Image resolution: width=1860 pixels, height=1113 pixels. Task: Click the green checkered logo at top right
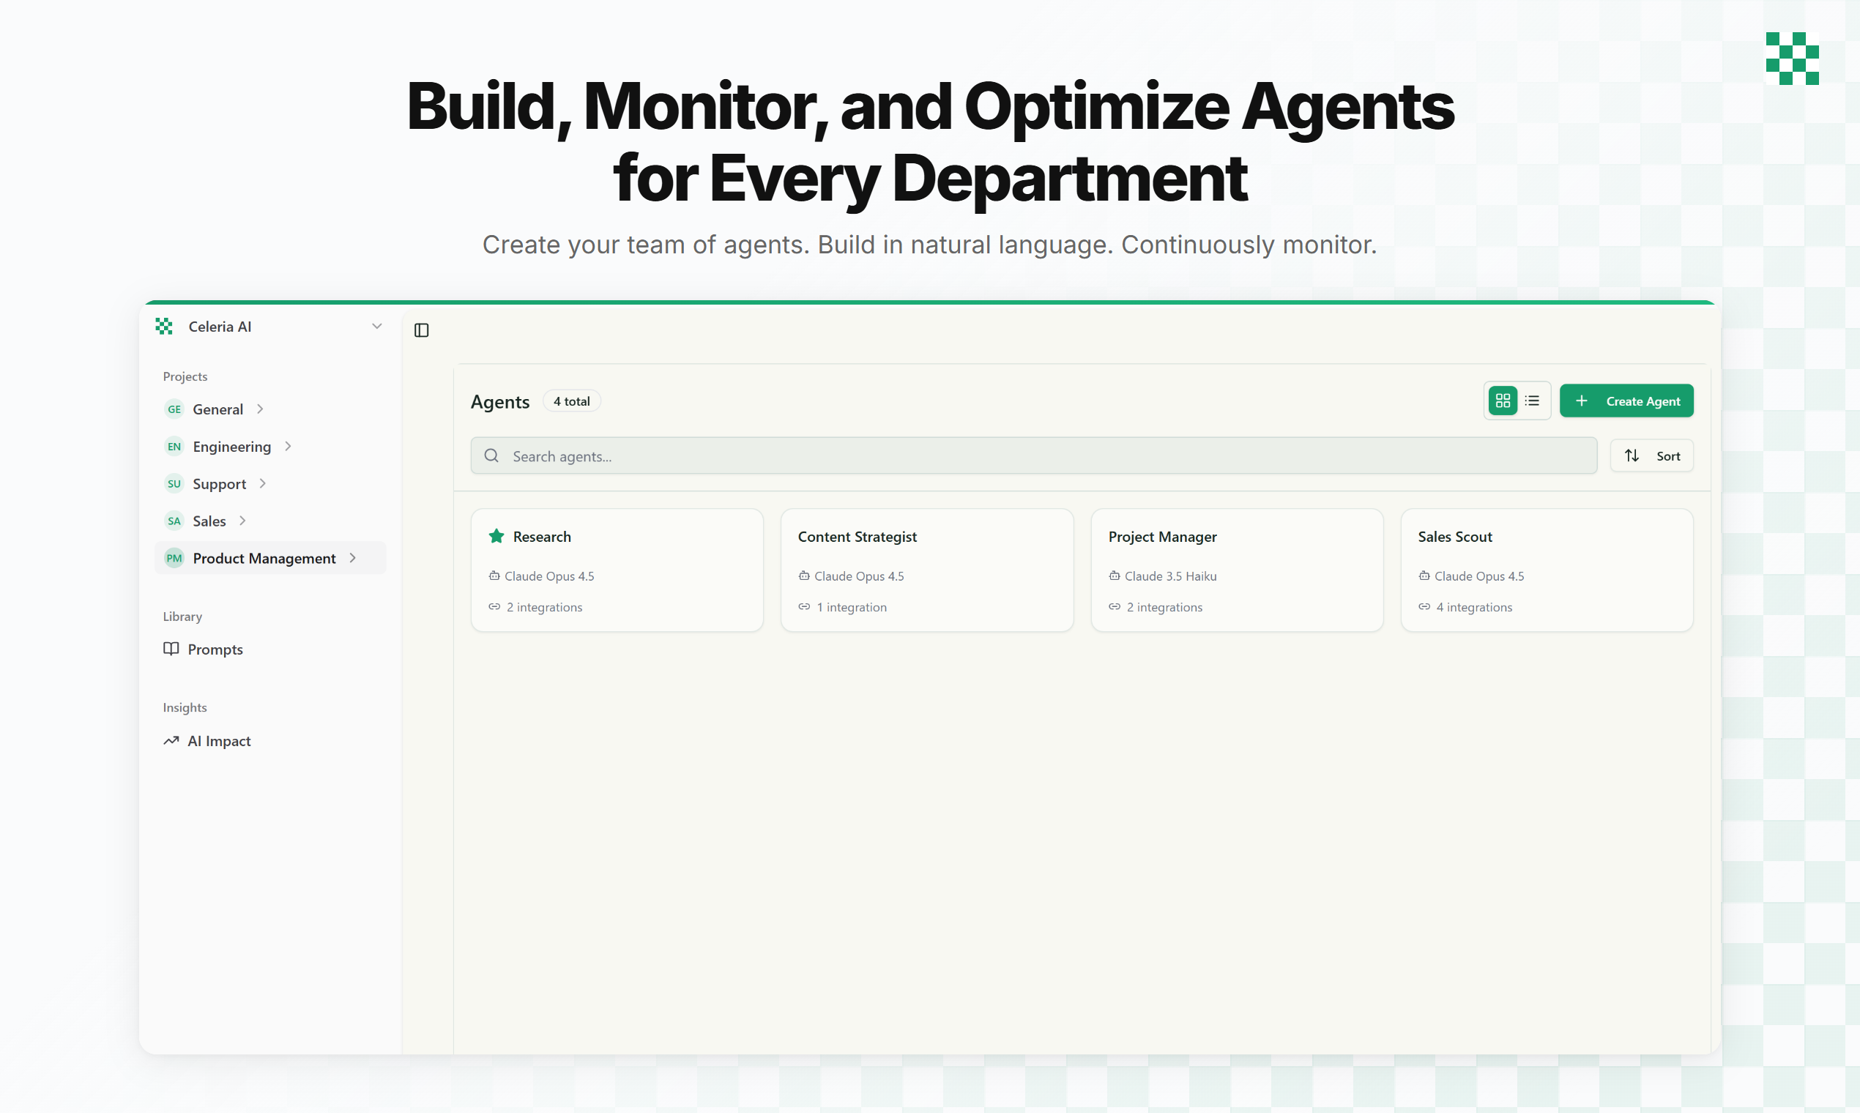click(x=1792, y=59)
